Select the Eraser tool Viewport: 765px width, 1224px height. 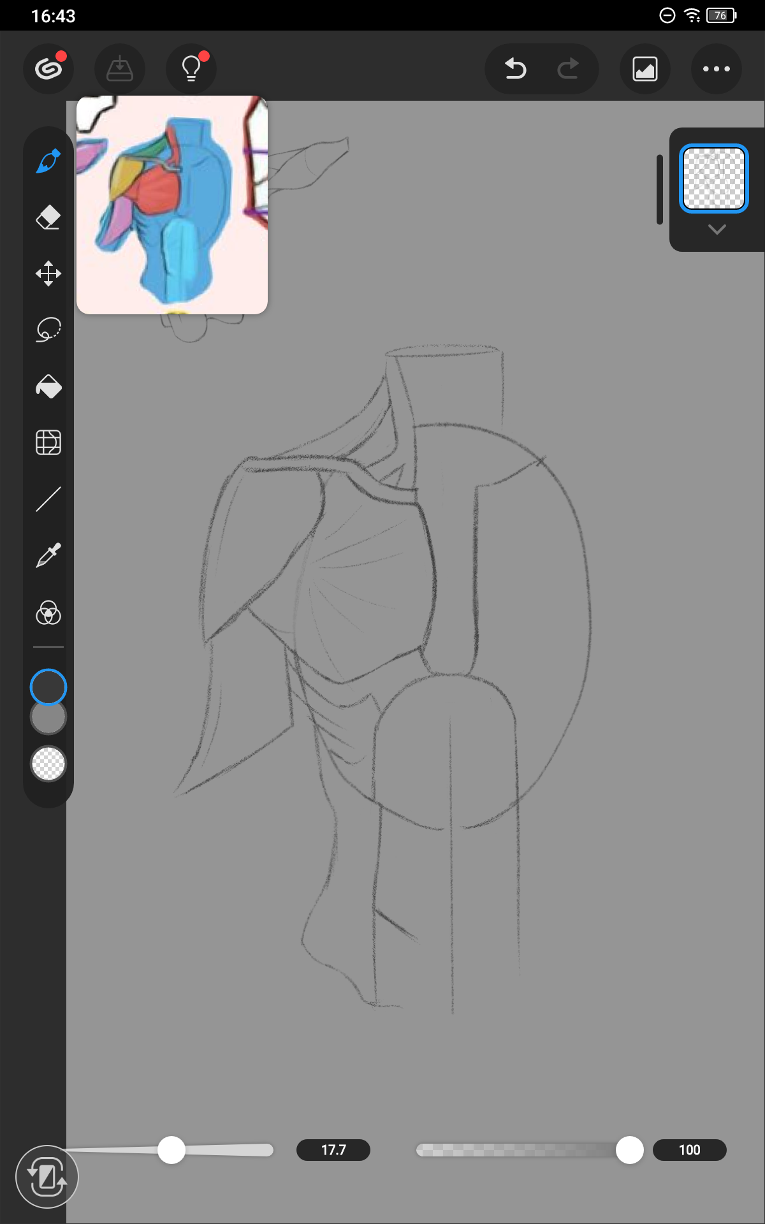[48, 218]
